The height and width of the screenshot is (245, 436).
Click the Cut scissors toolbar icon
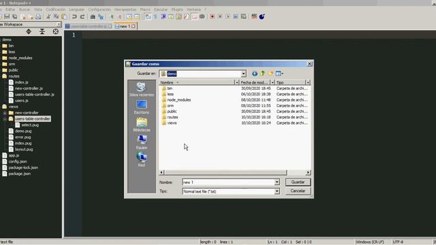coord(48,16)
